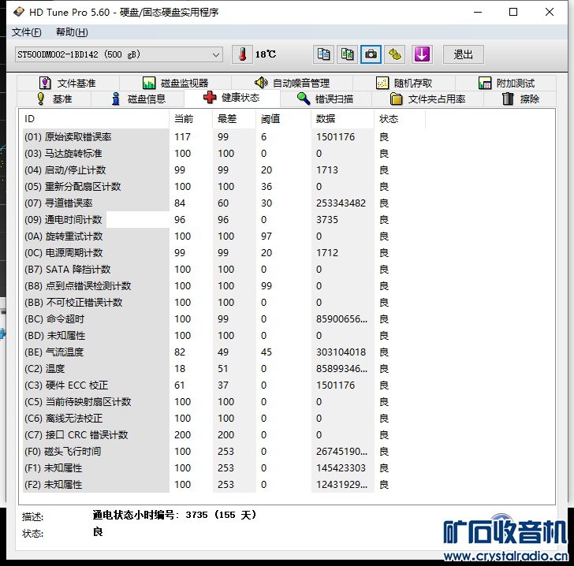Image resolution: width=574 pixels, height=566 pixels.
Task: Click the 阈值 column header
Action: click(283, 119)
